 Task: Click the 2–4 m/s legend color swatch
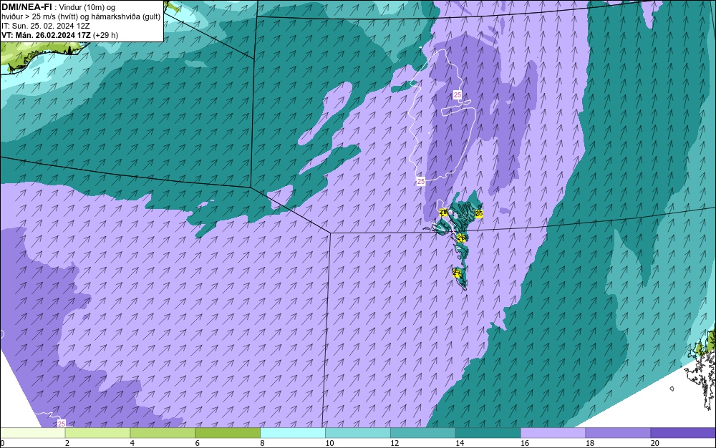(97, 433)
